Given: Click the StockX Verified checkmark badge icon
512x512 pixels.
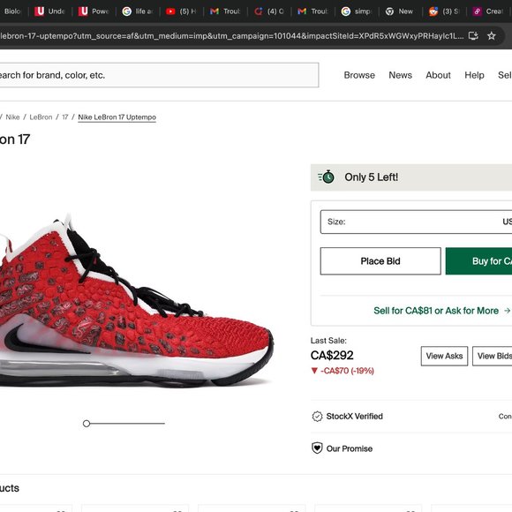Looking at the screenshot, I should [x=317, y=417].
